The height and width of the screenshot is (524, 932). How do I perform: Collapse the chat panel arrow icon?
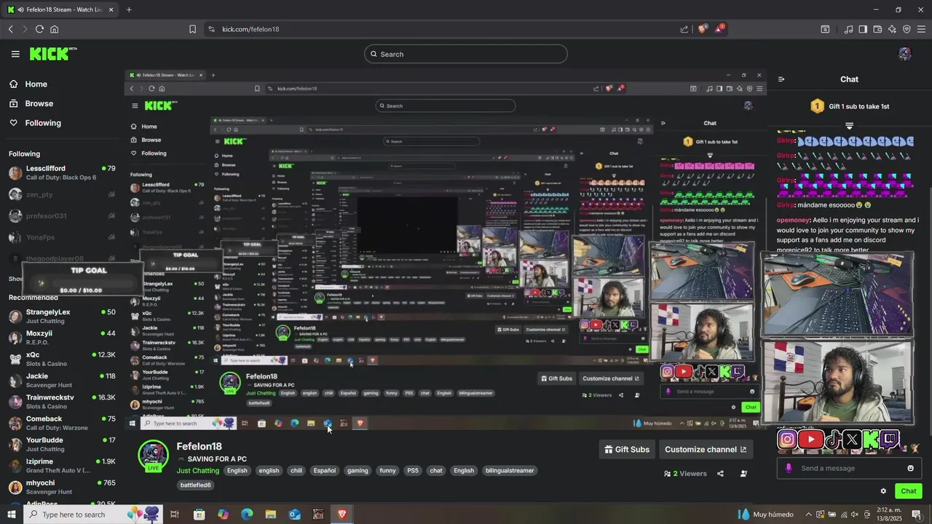[x=781, y=79]
